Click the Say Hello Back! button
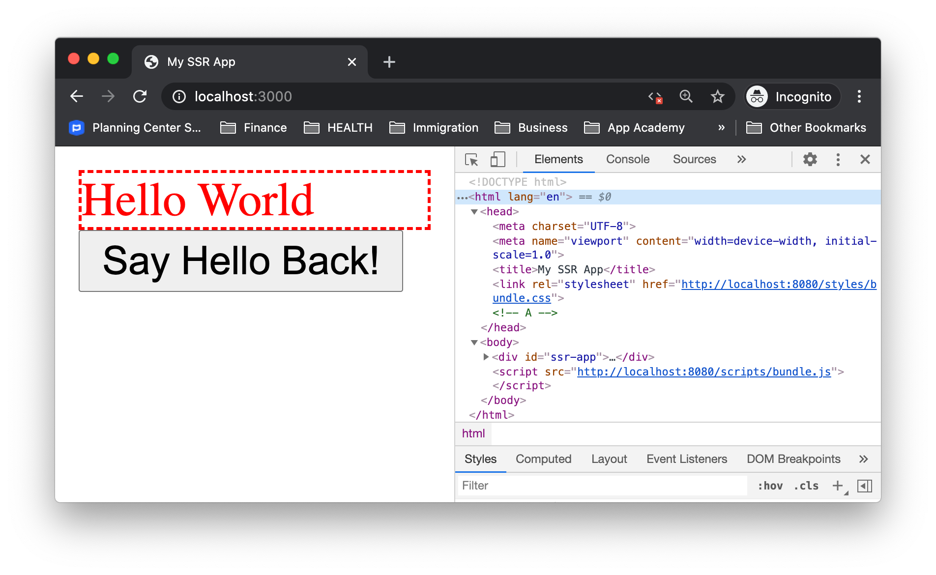 coord(241,261)
